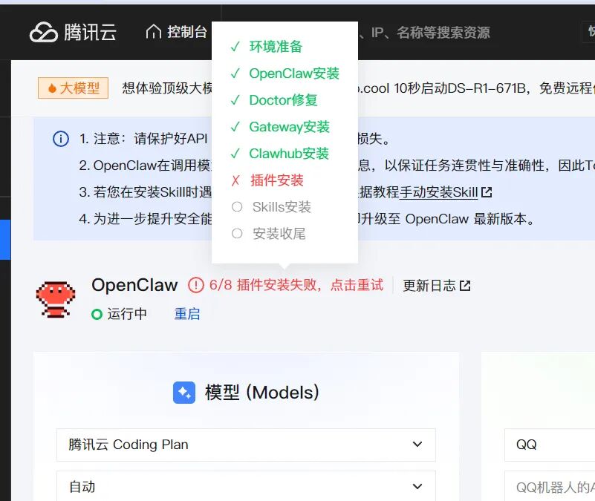Click the 控制台 menu label

[x=187, y=32]
